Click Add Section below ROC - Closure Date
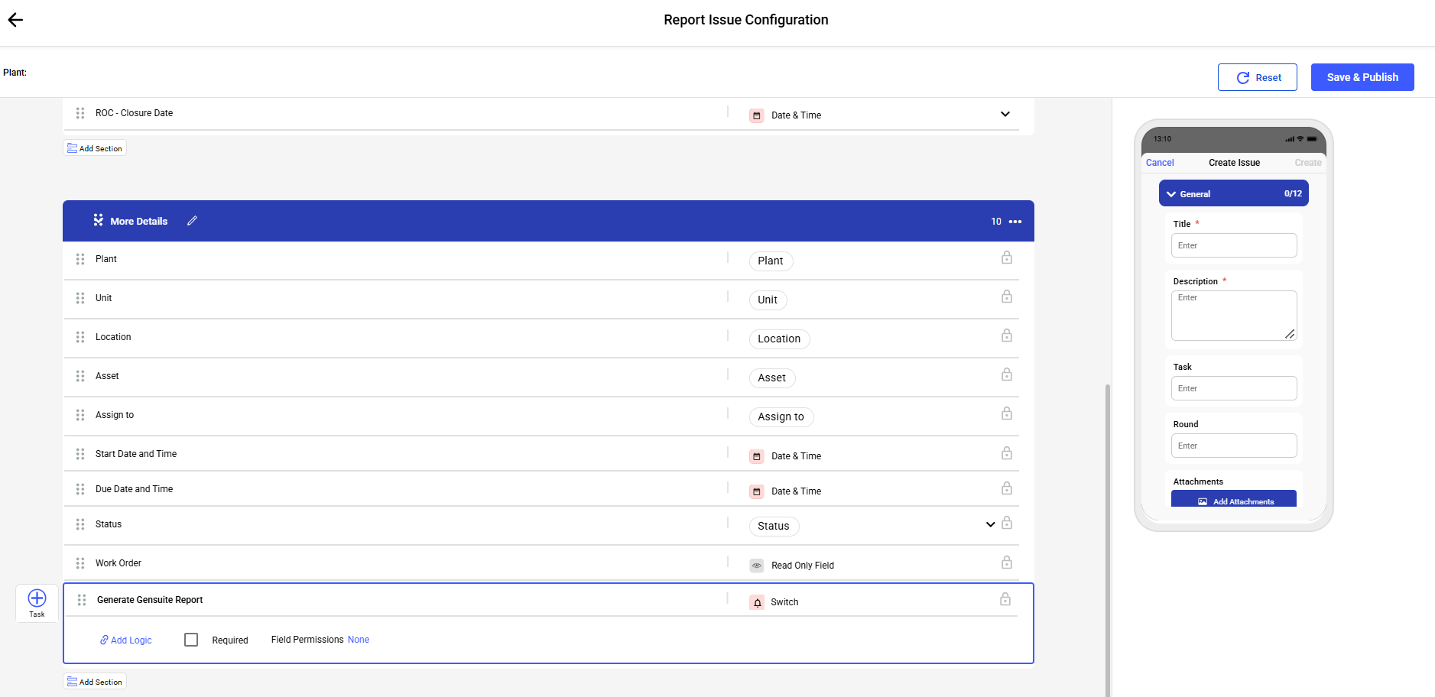Viewport: 1435px width, 697px height. tap(95, 148)
